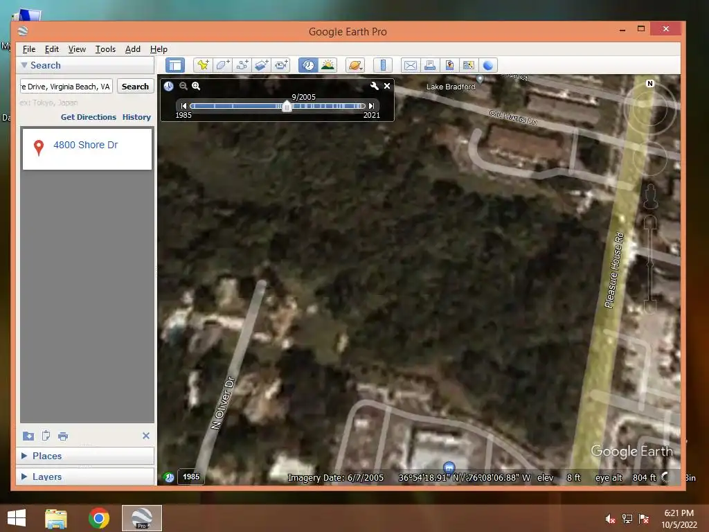Open time slider options wrench
This screenshot has width=709, height=532.
click(x=375, y=86)
